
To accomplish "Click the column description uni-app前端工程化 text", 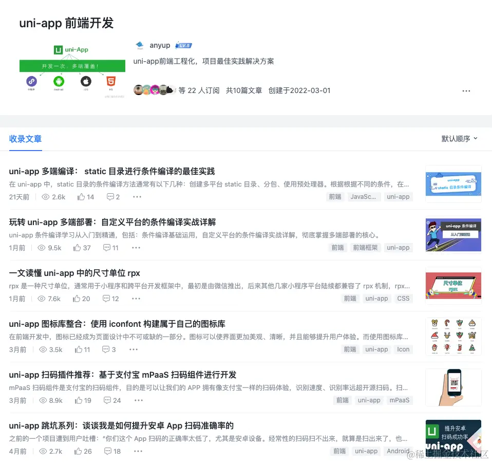I will click(x=204, y=61).
